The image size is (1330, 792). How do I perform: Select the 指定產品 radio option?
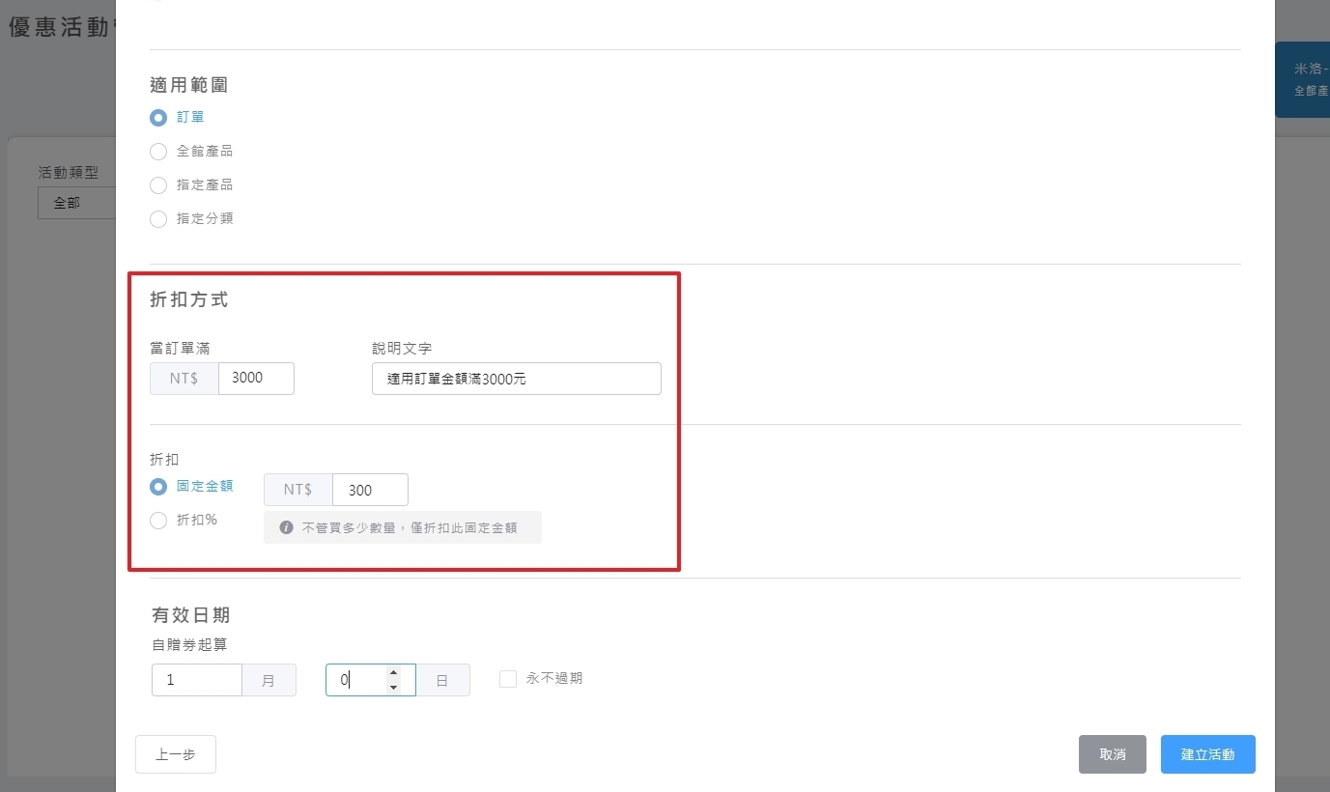click(157, 184)
